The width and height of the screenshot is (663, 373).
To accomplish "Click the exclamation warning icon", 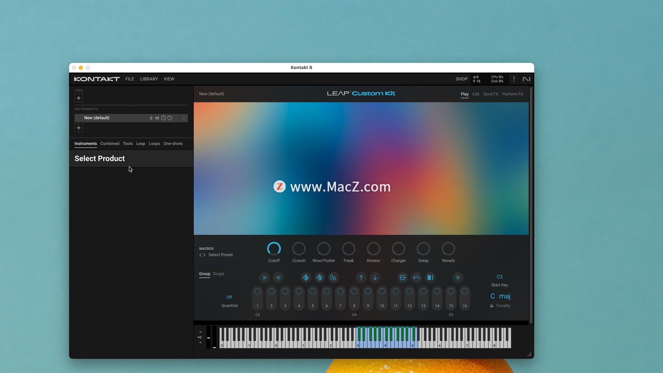I will (x=514, y=79).
